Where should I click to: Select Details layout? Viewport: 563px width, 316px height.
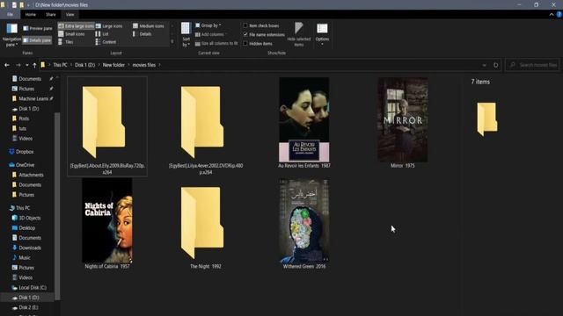[x=143, y=34]
